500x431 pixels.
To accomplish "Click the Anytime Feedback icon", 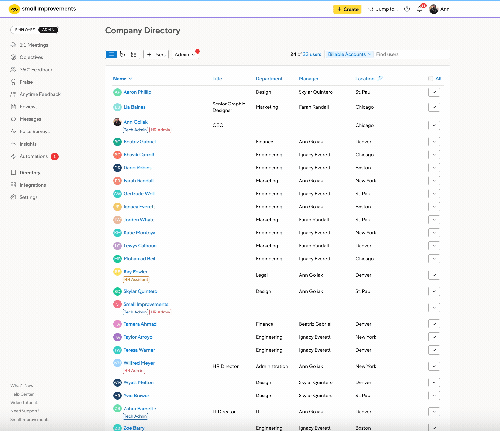I will coord(13,94).
